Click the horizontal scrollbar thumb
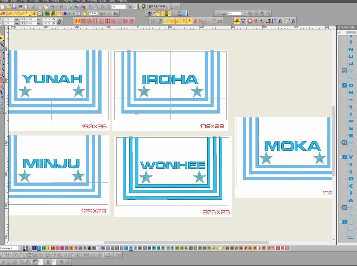Screen dimensions: 357x266 click(186, 243)
